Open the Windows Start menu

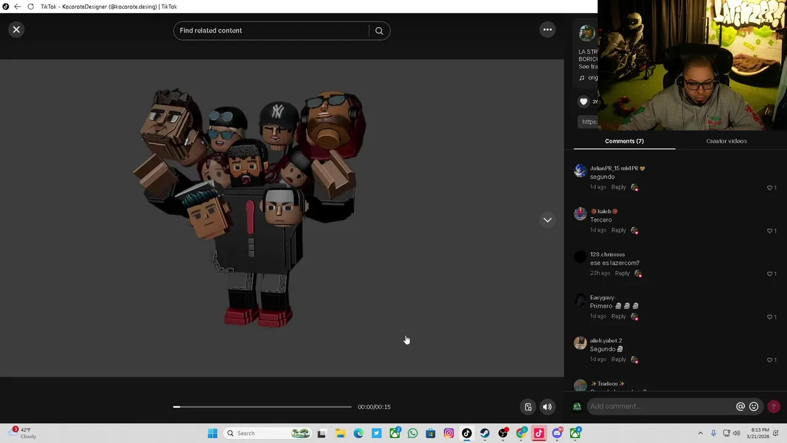(x=212, y=433)
